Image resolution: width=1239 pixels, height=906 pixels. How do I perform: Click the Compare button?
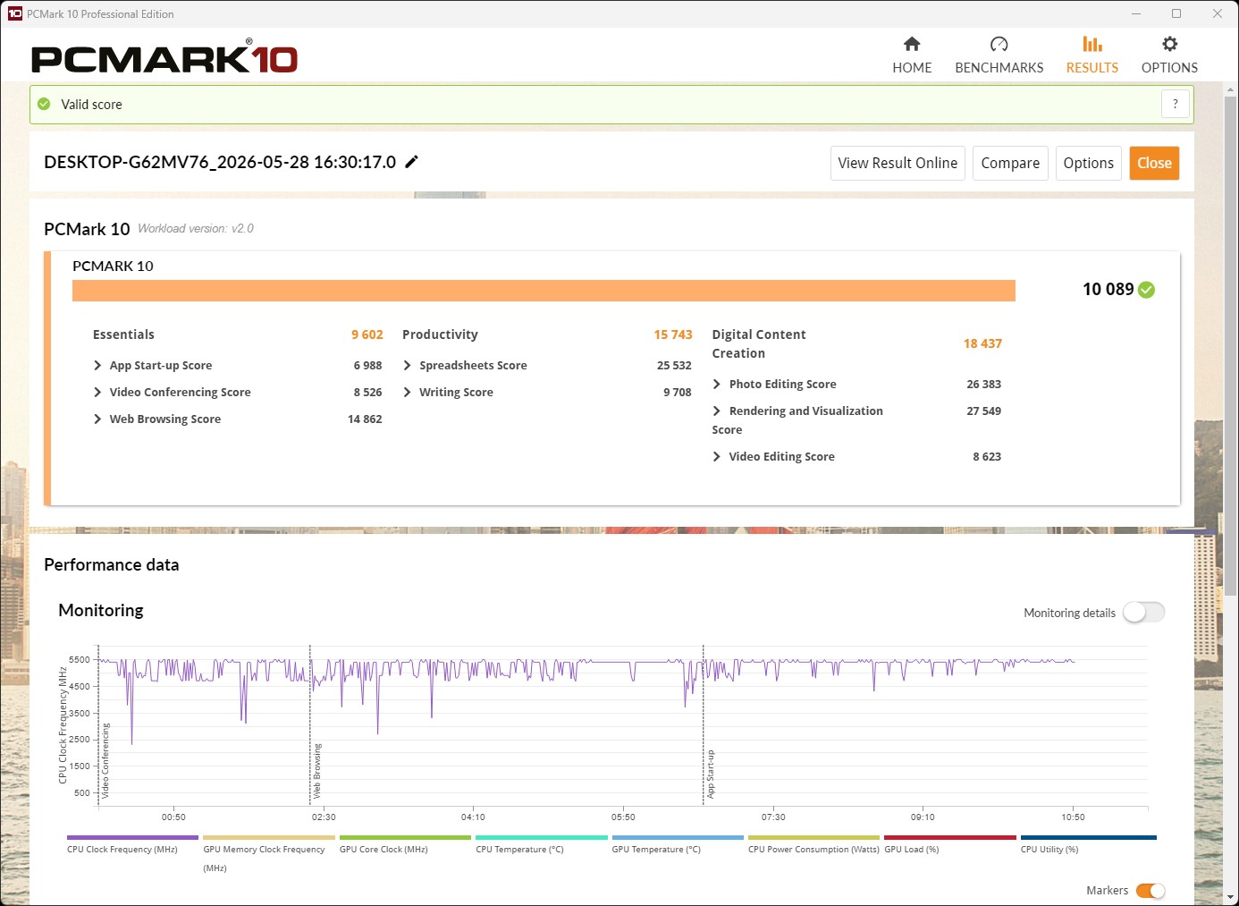(1010, 163)
